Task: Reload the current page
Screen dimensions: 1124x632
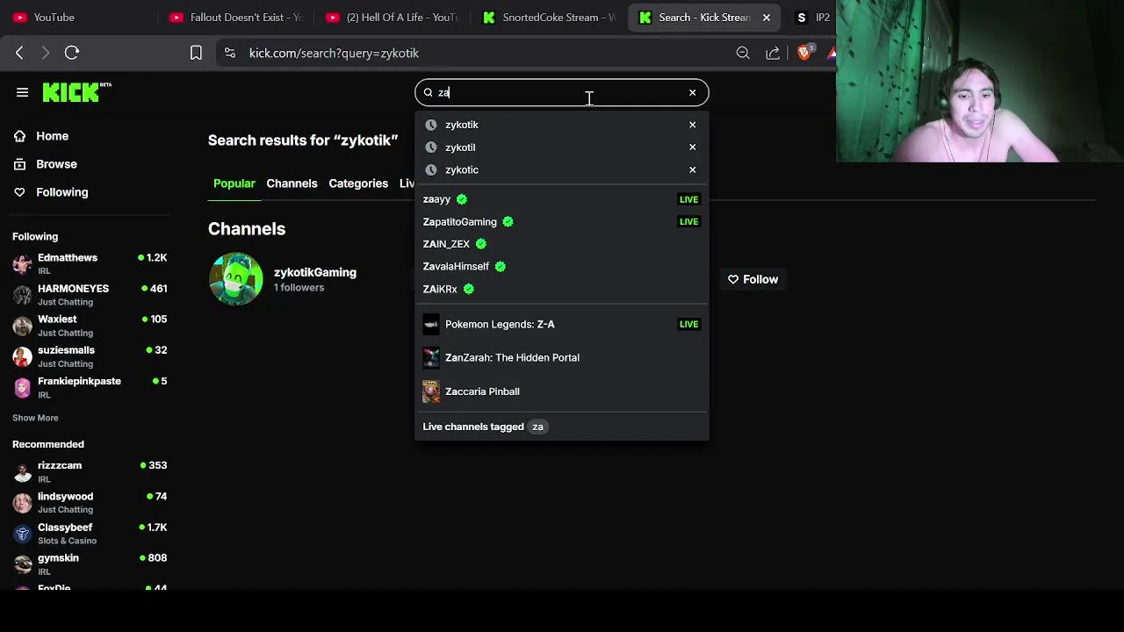Action: click(x=72, y=53)
